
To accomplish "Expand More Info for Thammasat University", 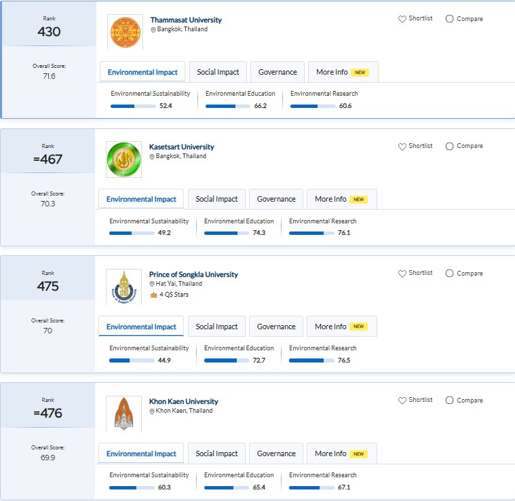I will point(342,72).
